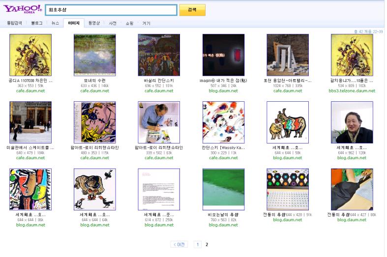Open cafe.daum.net link under 모네의 수련

click(95, 91)
